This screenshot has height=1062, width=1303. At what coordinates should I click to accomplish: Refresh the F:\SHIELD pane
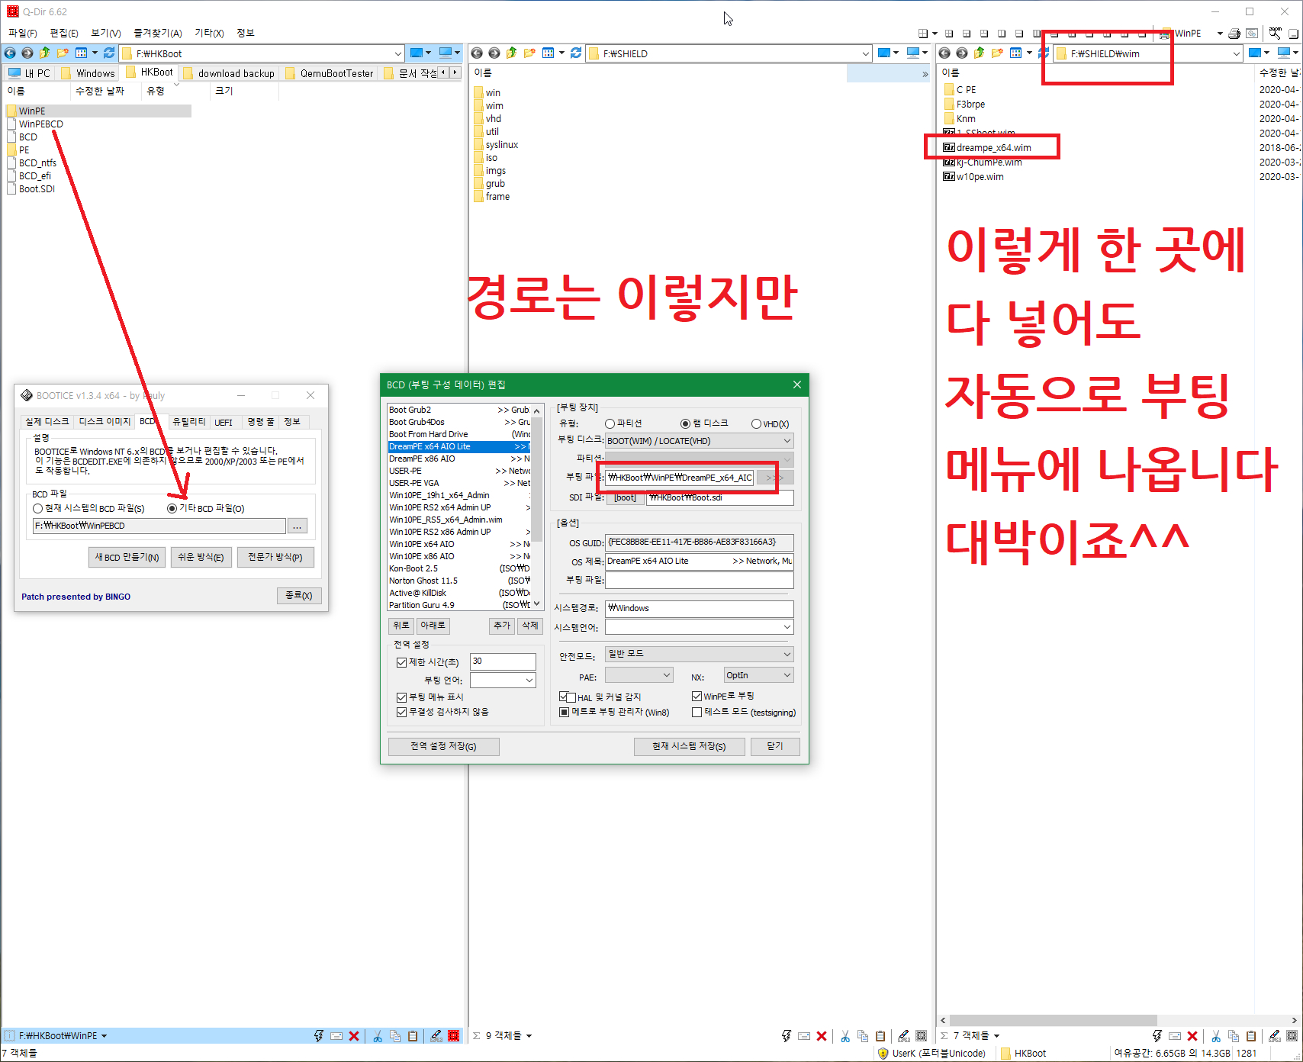576,53
